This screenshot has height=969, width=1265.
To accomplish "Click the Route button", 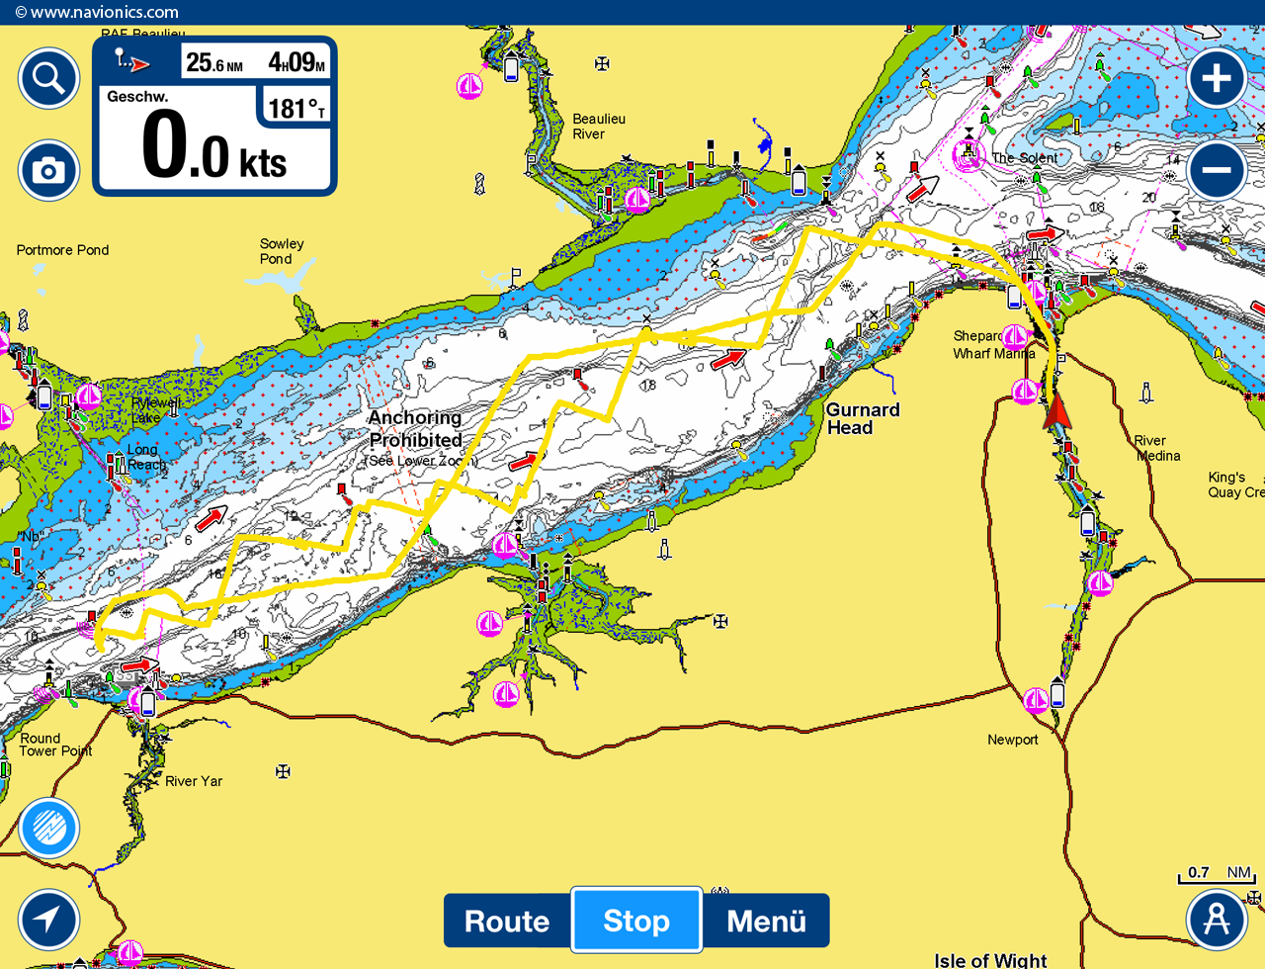I will 507,921.
